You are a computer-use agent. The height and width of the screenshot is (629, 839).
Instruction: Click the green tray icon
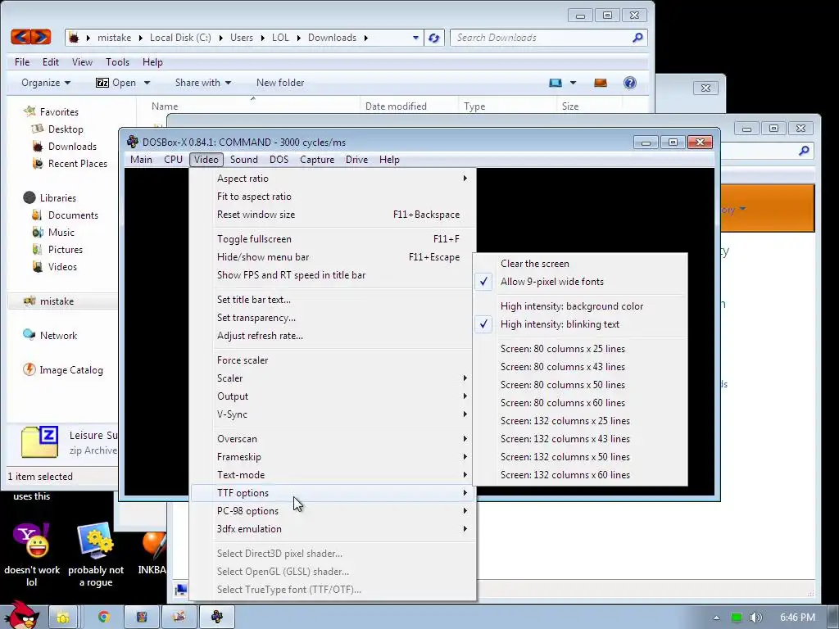[737, 618]
